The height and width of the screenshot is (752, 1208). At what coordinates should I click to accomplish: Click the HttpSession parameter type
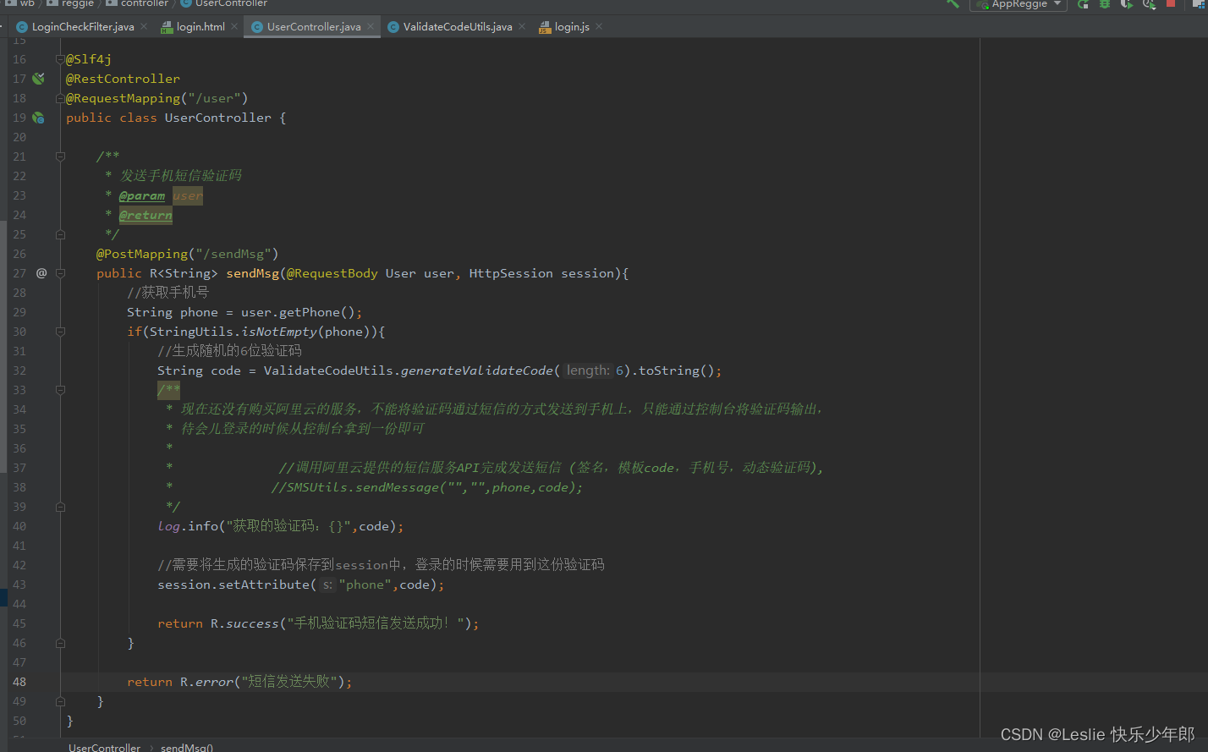[x=511, y=273]
